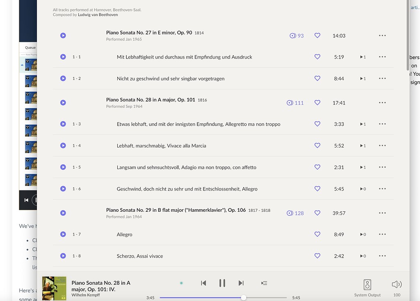Open the play queue from the bottom bar
The width and height of the screenshot is (420, 301).
264,283
